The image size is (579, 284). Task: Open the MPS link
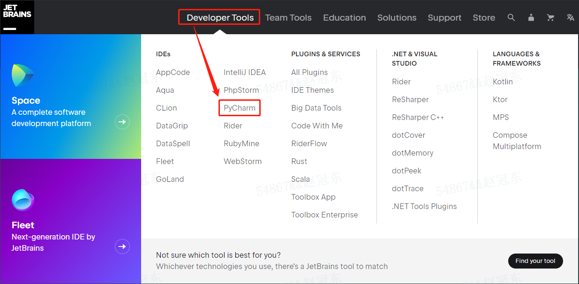coord(501,117)
